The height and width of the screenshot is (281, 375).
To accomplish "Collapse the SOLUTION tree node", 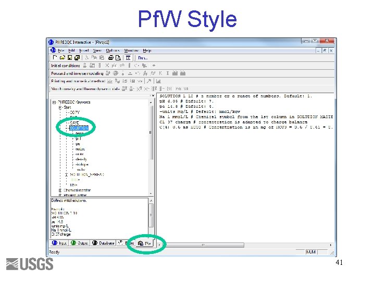I will (67, 128).
